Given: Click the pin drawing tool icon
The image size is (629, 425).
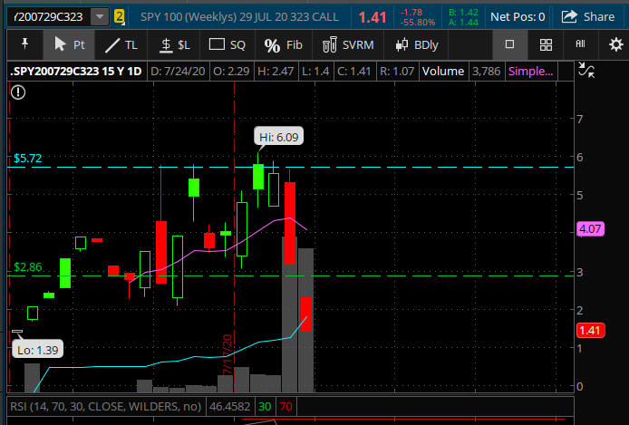Looking at the screenshot, I should (x=24, y=43).
